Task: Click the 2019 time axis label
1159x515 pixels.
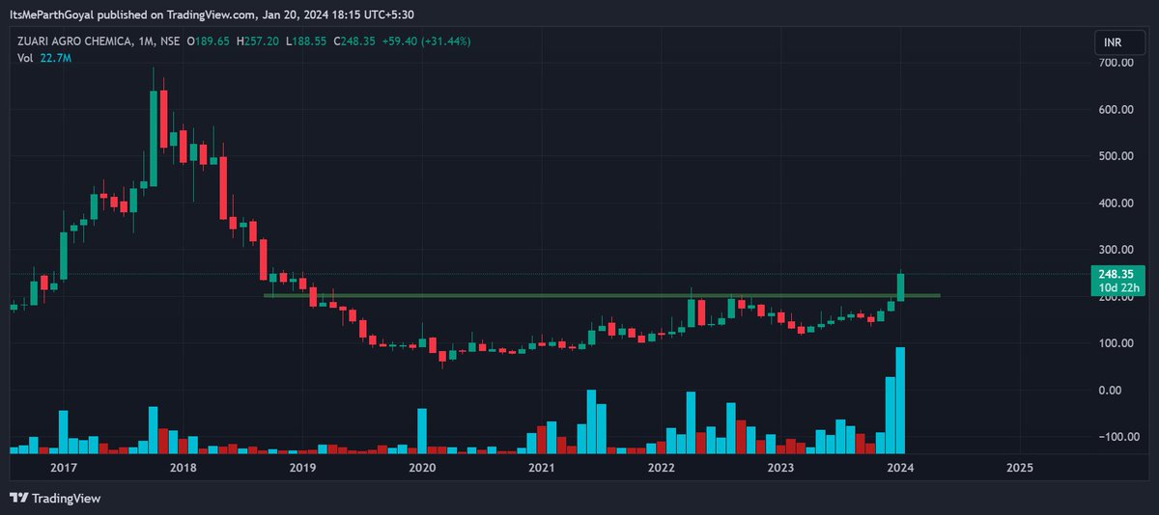Action: coord(302,468)
